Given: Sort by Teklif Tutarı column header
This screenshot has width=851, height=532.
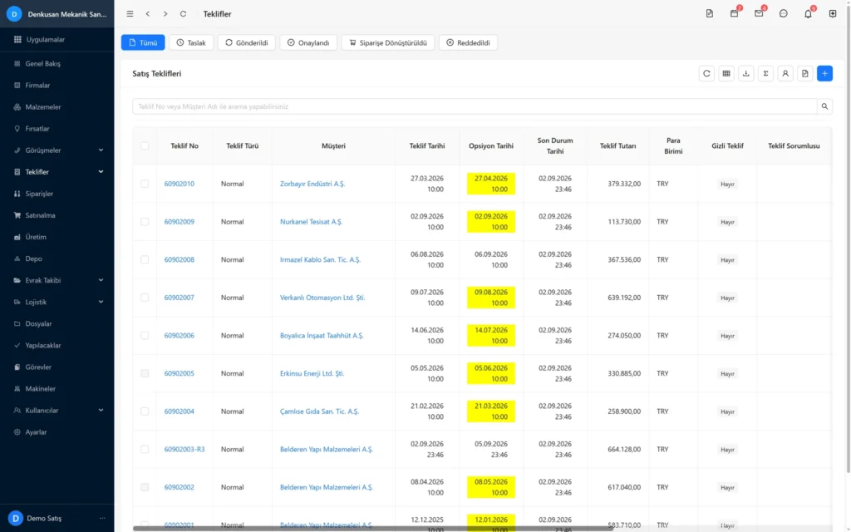Looking at the screenshot, I should coord(617,146).
